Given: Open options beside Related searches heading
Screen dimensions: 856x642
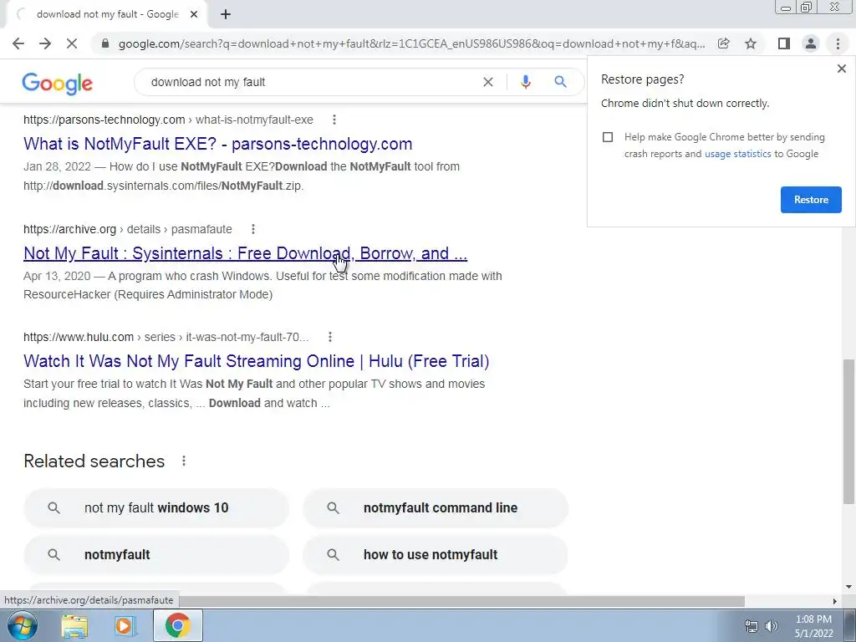Looking at the screenshot, I should [184, 461].
